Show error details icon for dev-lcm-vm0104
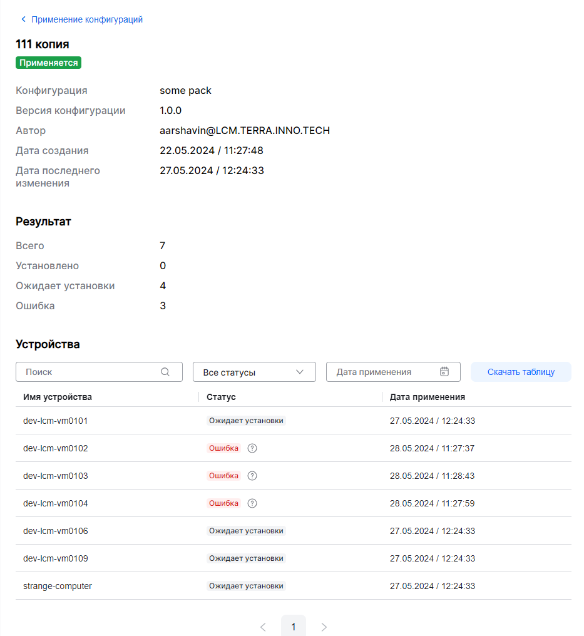Image resolution: width=584 pixels, height=636 pixels. 252,503
